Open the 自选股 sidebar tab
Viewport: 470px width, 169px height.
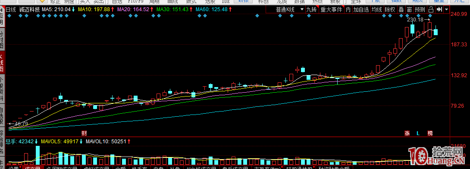click(x=2, y=115)
